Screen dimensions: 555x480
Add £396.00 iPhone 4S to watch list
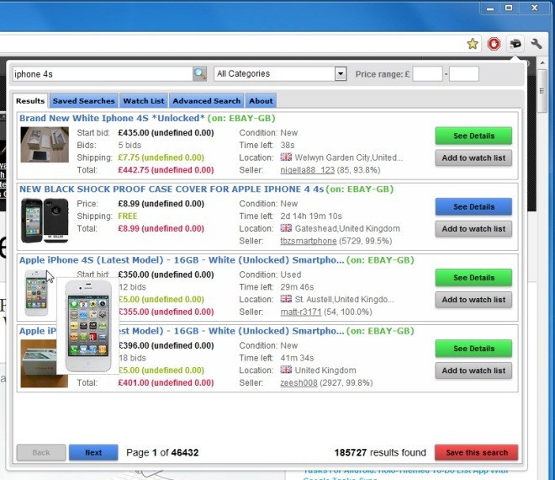click(473, 371)
